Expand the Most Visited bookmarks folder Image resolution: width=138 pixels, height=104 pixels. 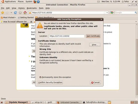click(x=8, y=17)
